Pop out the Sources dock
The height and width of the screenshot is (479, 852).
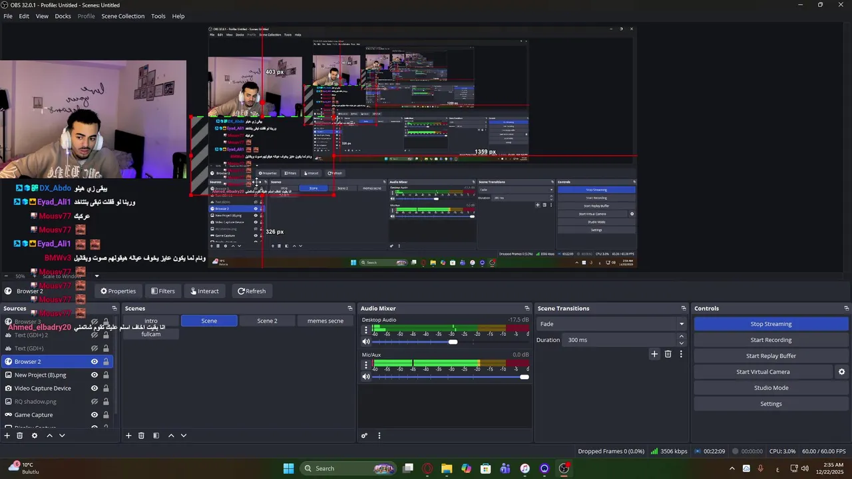point(114,308)
